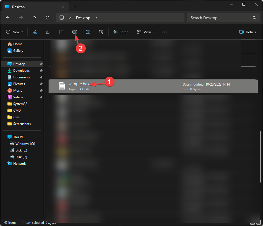Click Desktop in the address bar
This screenshot has width=263, height=226.
pos(83,18)
